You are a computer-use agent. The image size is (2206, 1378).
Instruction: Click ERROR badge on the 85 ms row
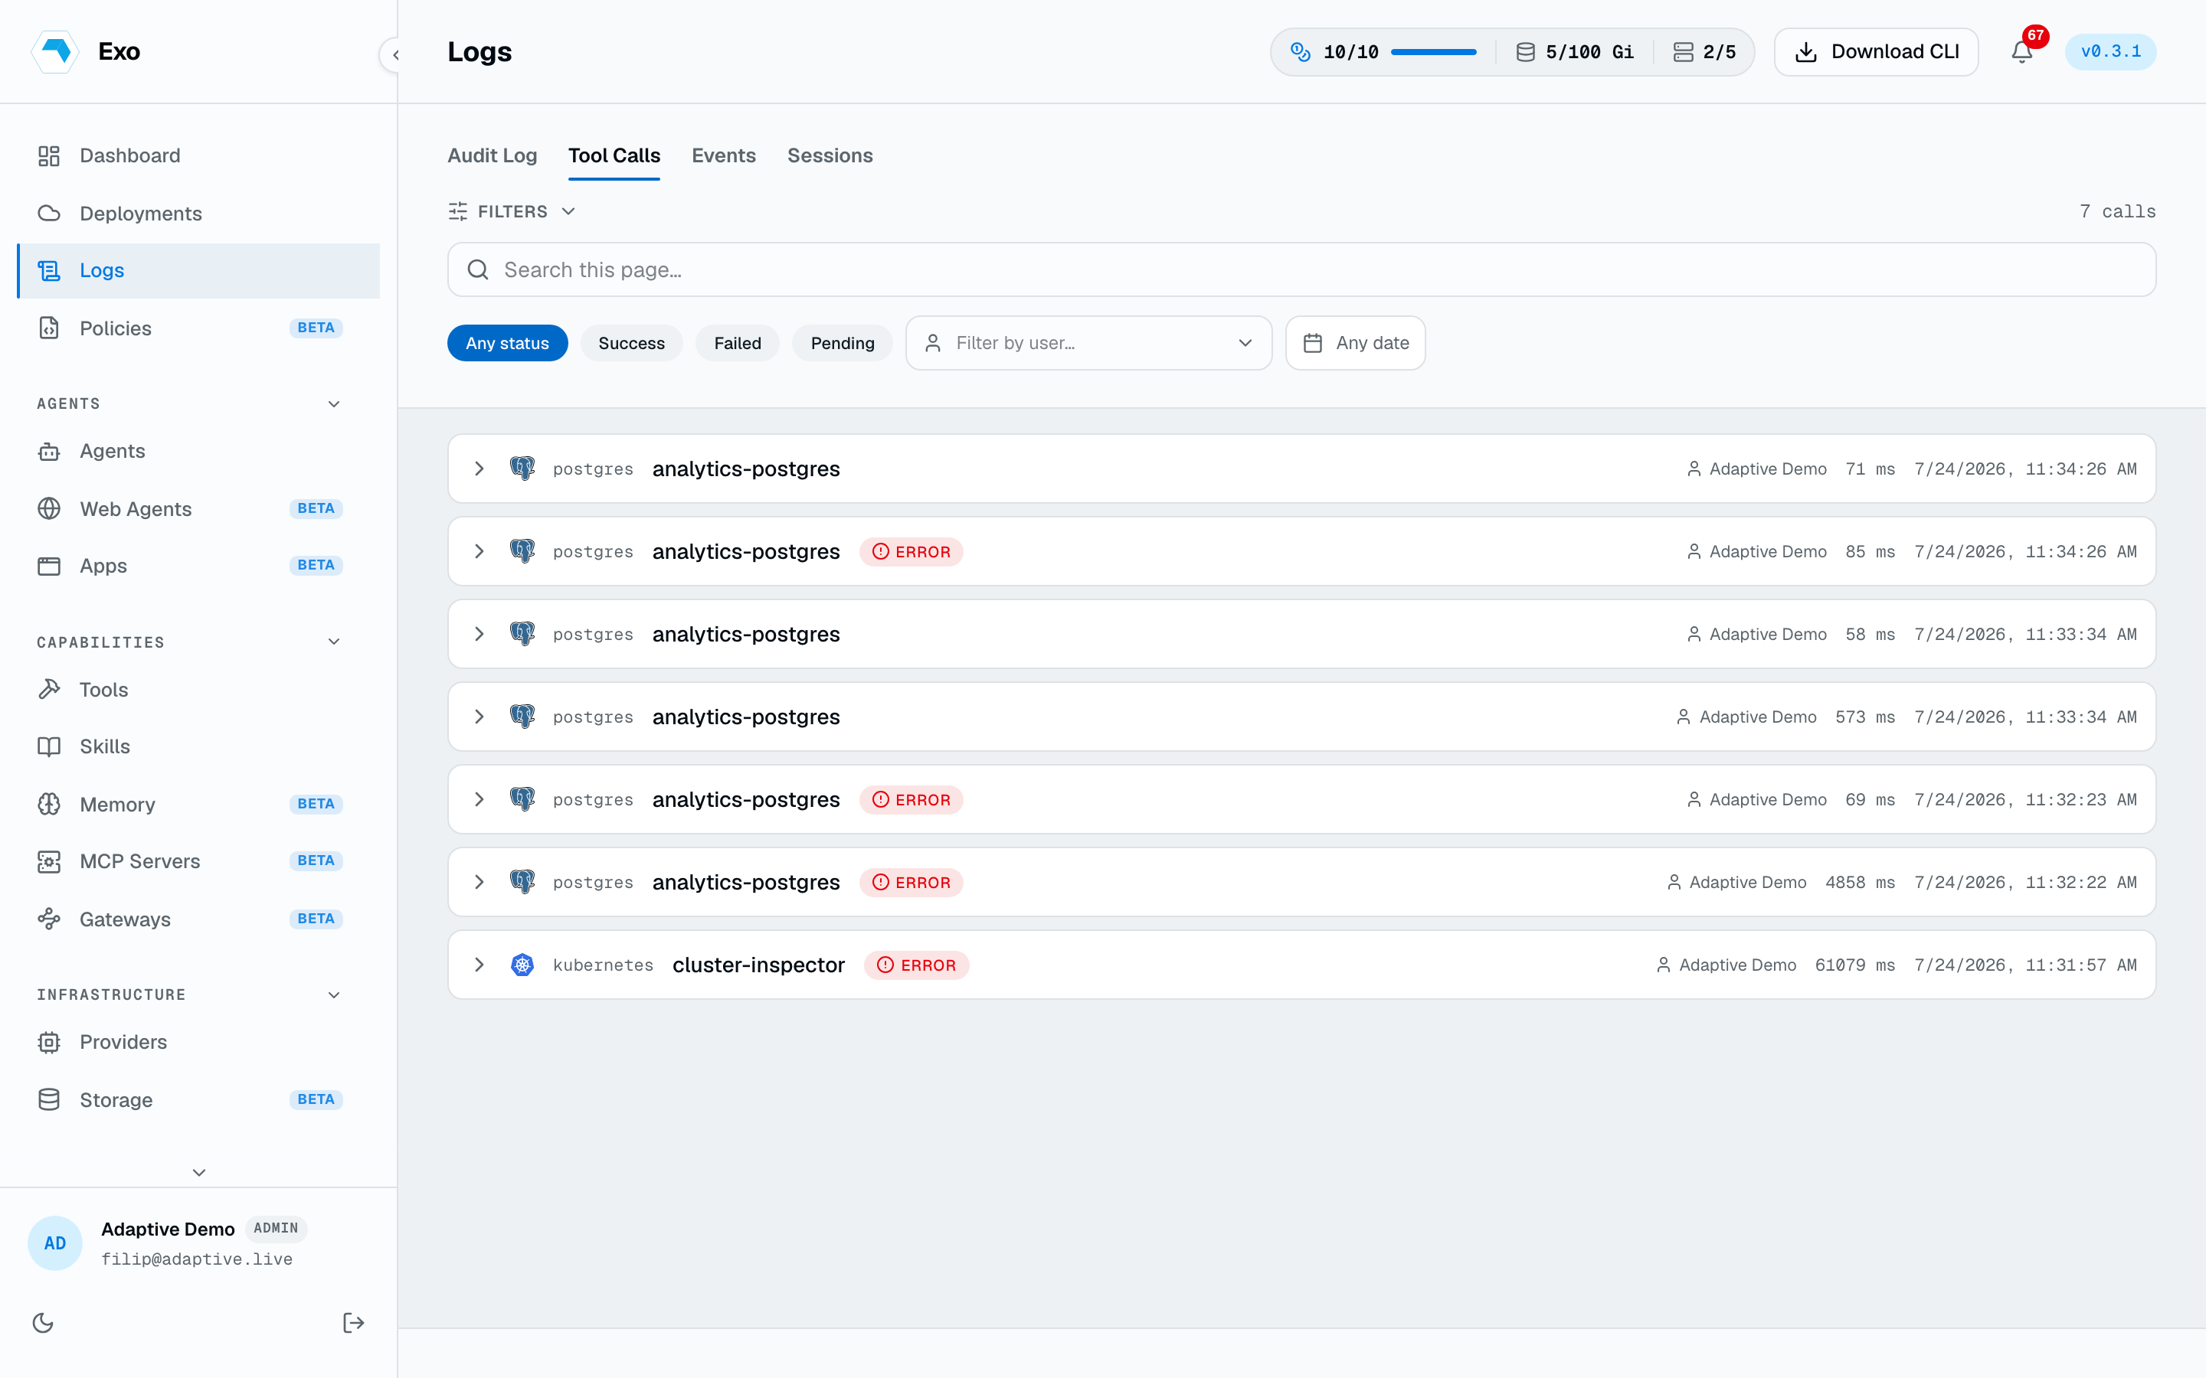pos(911,551)
